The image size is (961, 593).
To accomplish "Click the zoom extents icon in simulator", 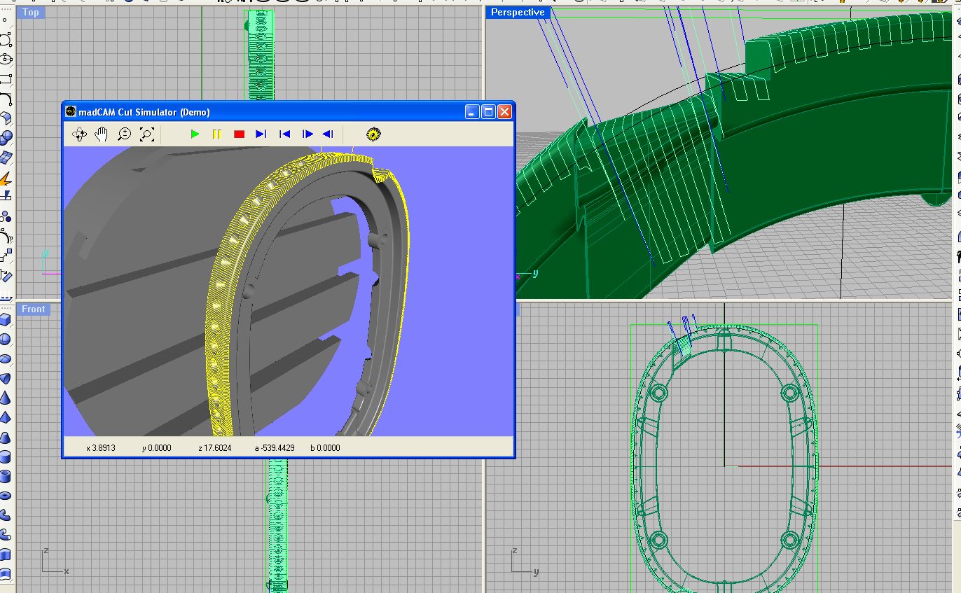I will coord(146,134).
